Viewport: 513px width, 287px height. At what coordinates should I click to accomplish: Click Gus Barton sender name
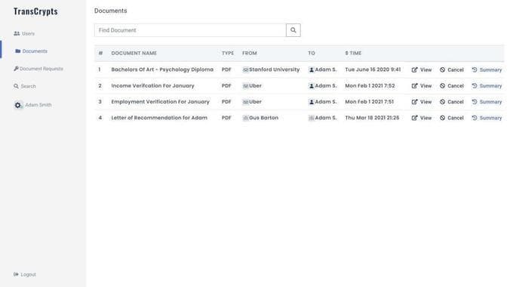264,118
